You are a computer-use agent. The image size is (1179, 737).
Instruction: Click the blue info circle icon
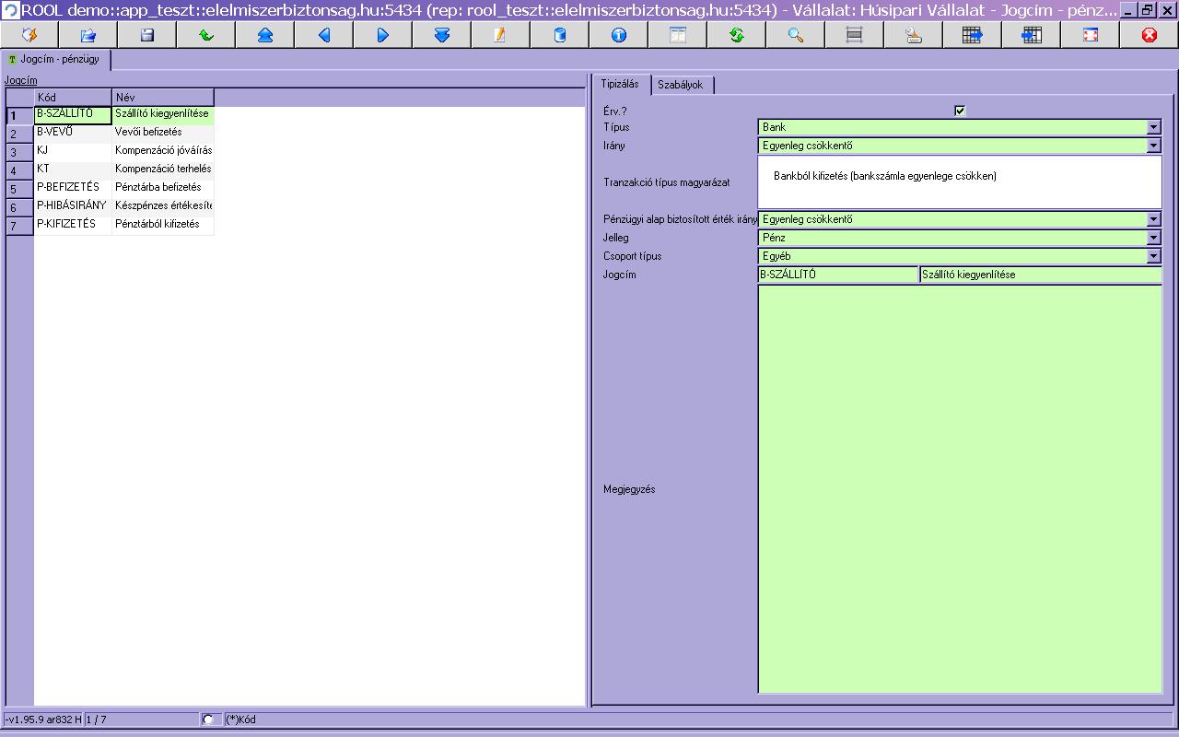tap(618, 35)
